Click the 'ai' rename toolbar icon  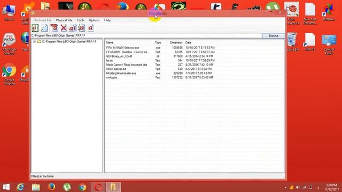point(73,28)
